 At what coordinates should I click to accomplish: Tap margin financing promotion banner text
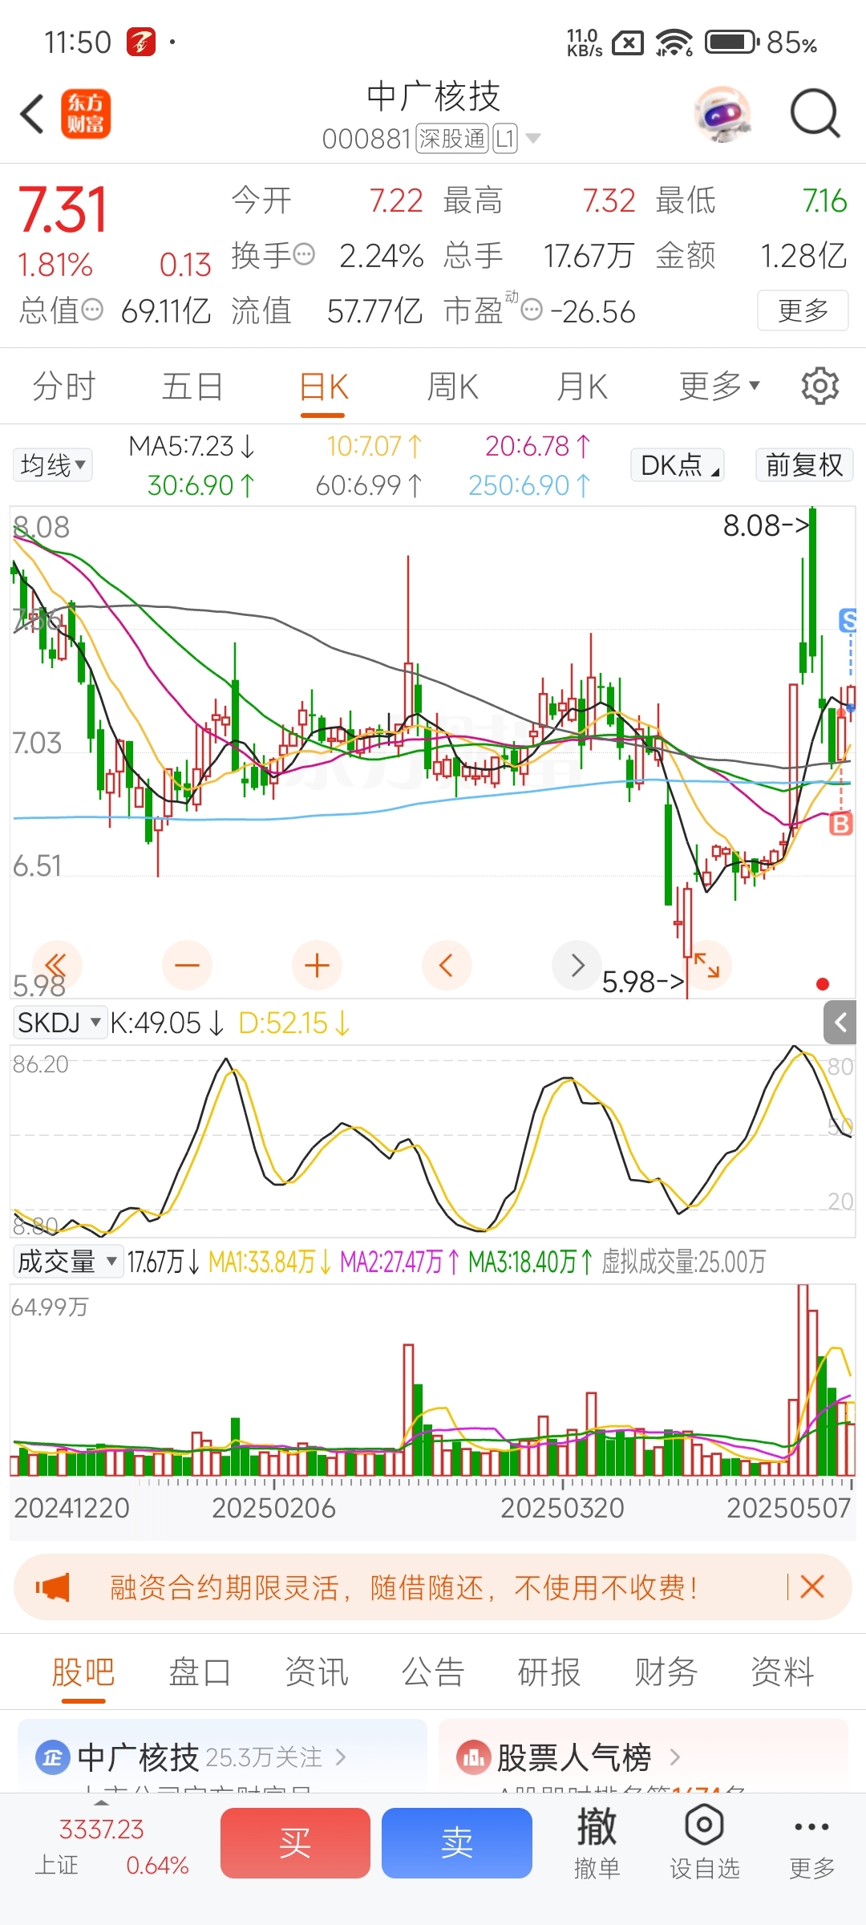(x=403, y=1587)
